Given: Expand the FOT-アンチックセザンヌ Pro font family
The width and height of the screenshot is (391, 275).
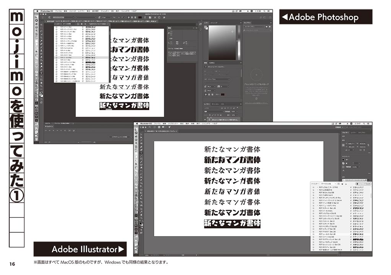Looking at the screenshot, I should click(318, 198).
